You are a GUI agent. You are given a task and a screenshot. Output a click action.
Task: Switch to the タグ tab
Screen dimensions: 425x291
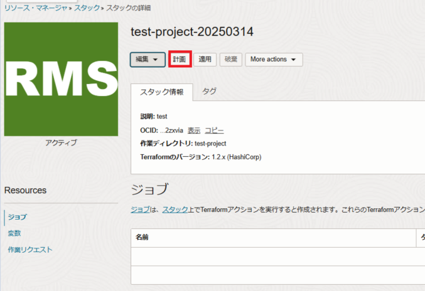pos(209,91)
